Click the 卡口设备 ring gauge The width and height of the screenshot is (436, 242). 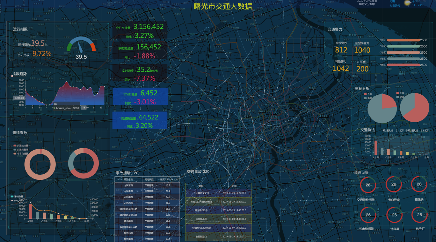[394, 184]
